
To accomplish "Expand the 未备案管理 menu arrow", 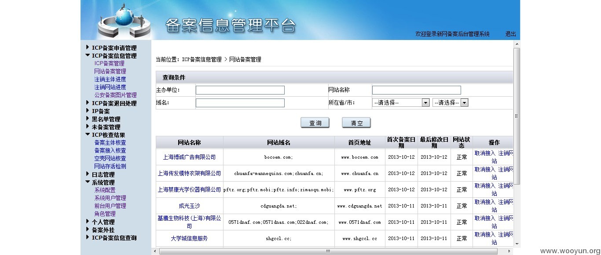I will [x=88, y=127].
